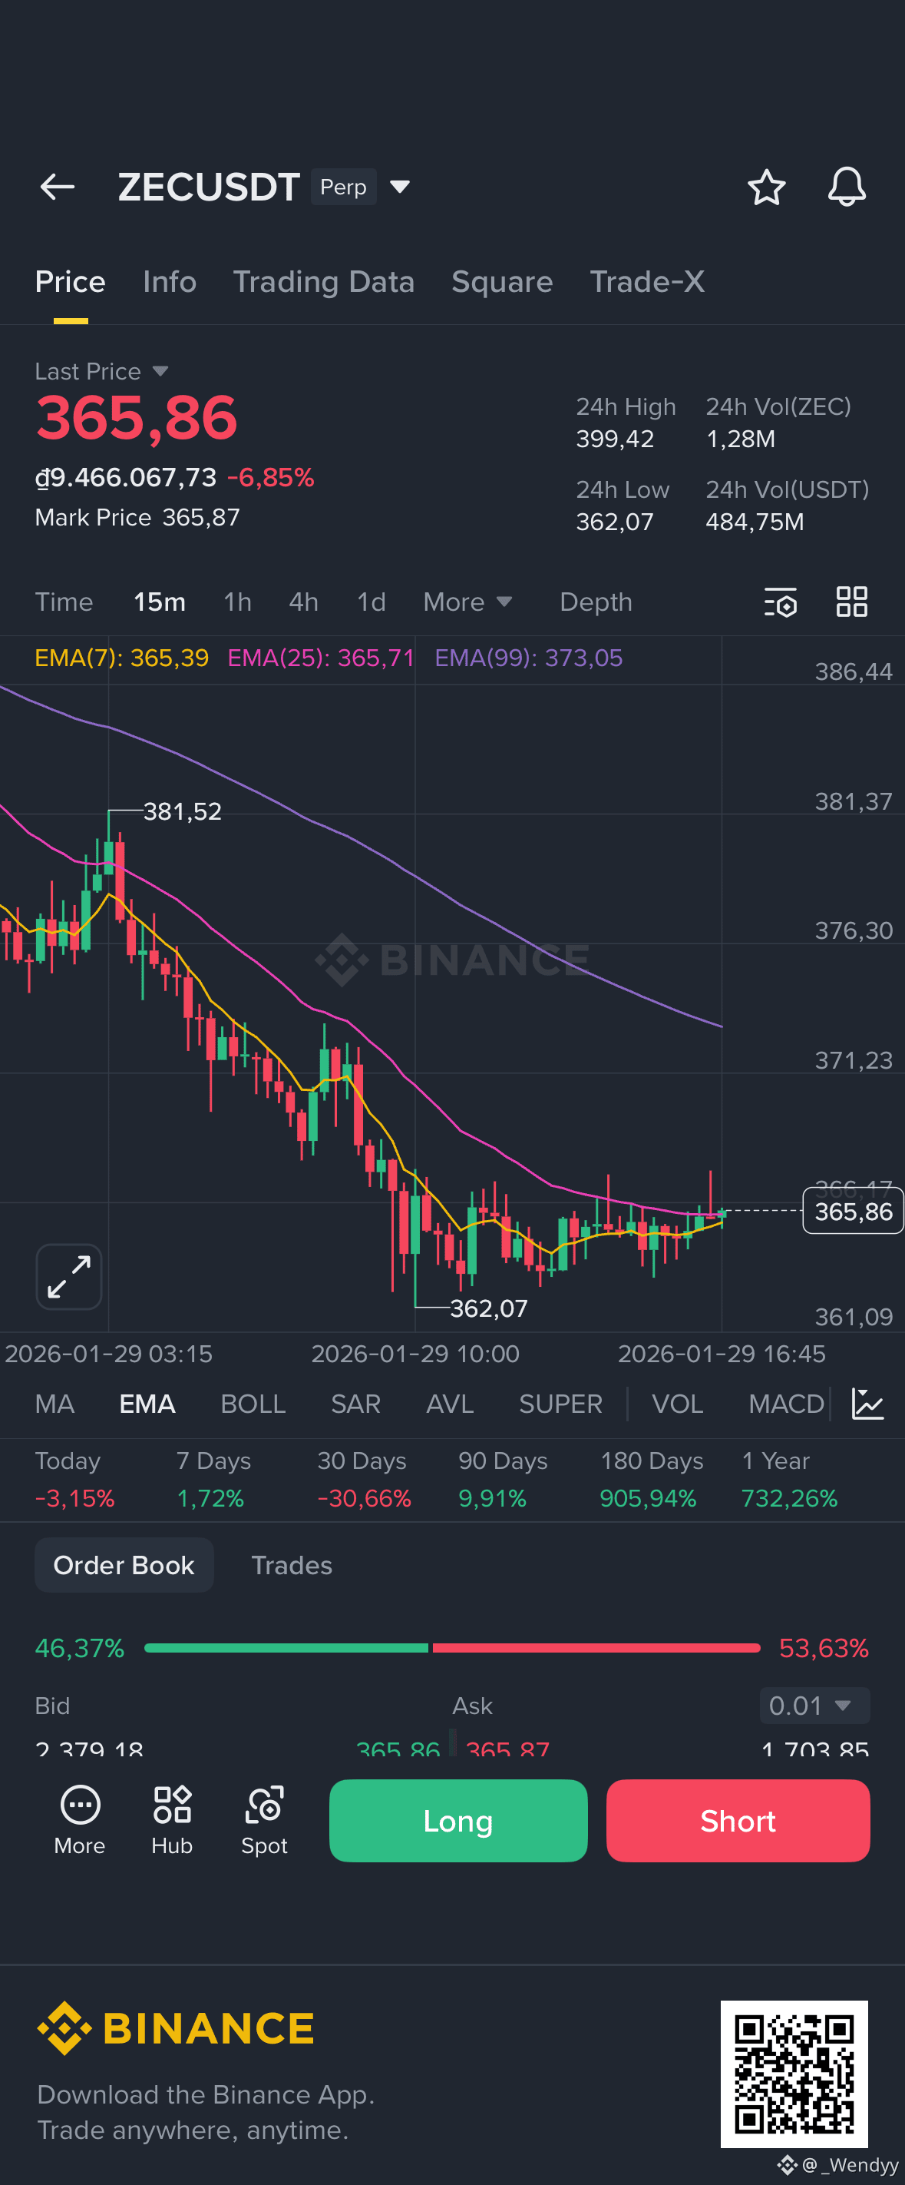
Task: Tap the 30 Days -30,66% performance
Action: [x=364, y=1479]
